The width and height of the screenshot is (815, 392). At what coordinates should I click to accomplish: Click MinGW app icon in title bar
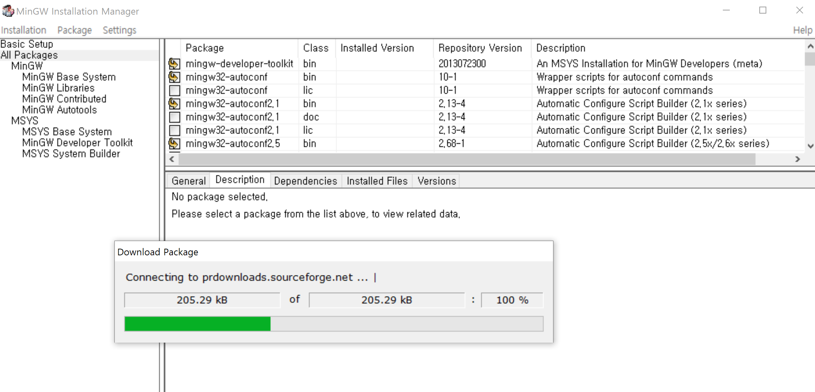[8, 11]
